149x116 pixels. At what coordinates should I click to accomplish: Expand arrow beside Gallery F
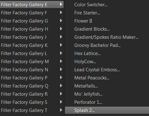click(61, 13)
